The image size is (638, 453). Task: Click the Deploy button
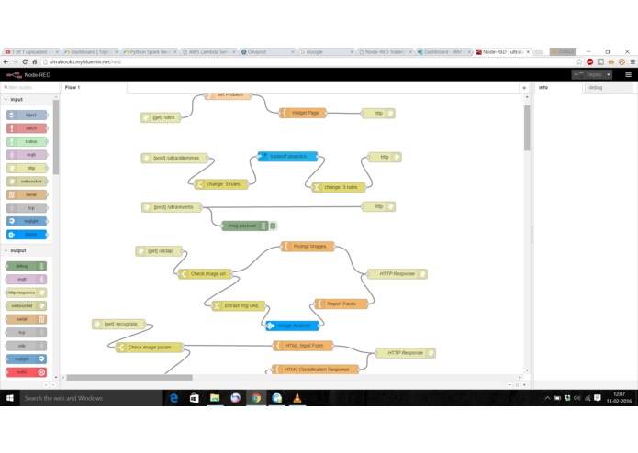click(x=588, y=75)
